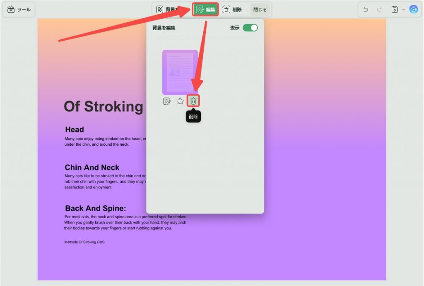The width and height of the screenshot is (424, 286).
Task: Open the ツール menu button
Action: pos(19,10)
